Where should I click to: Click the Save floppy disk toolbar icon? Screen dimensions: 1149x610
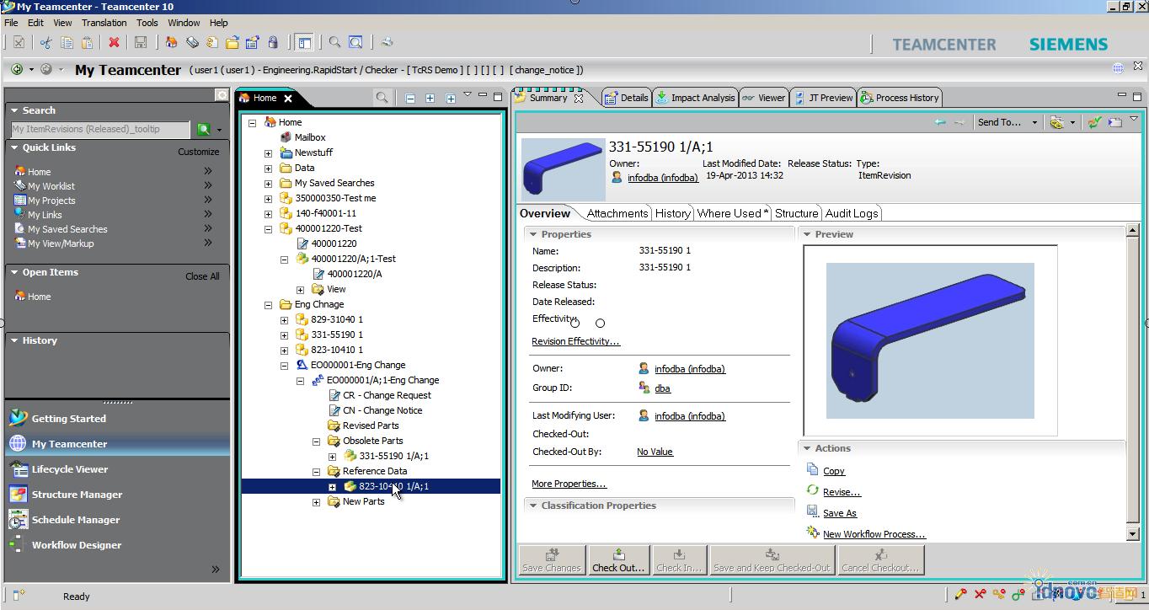141,42
